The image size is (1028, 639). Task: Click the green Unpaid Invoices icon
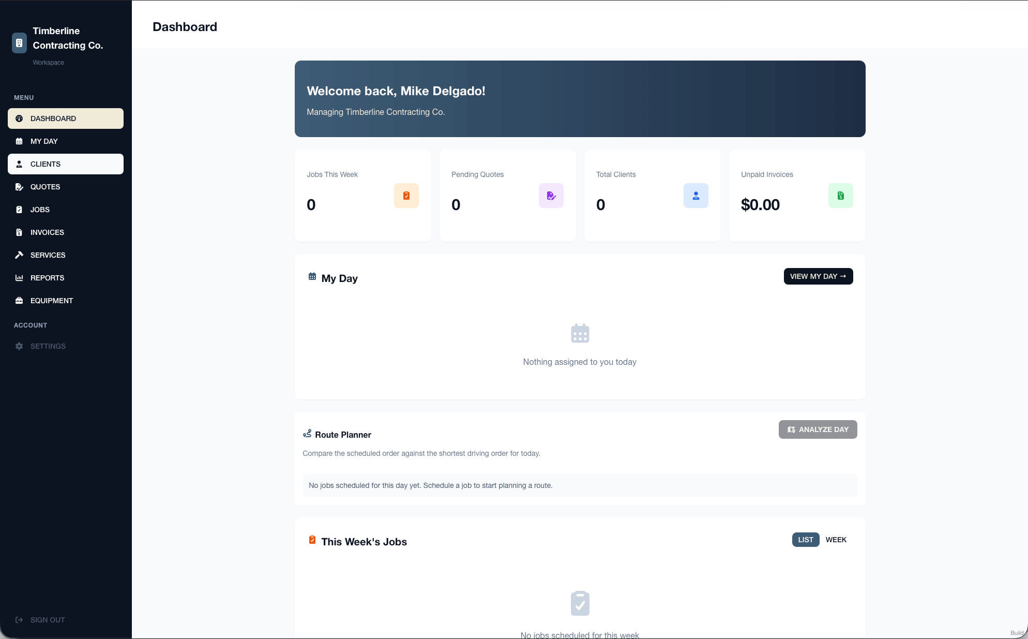pyautogui.click(x=841, y=196)
